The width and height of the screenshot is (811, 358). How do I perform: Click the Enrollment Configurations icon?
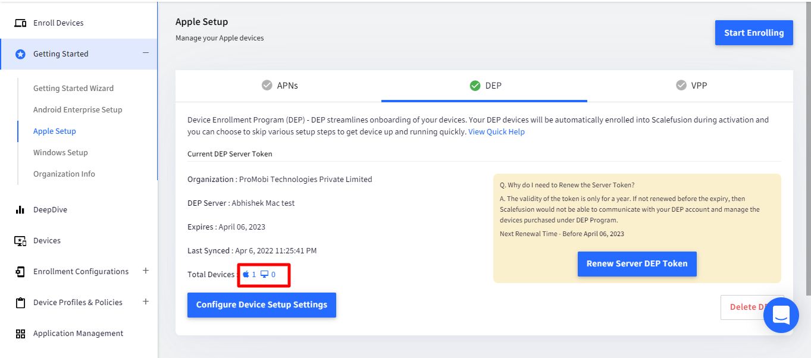coord(20,272)
